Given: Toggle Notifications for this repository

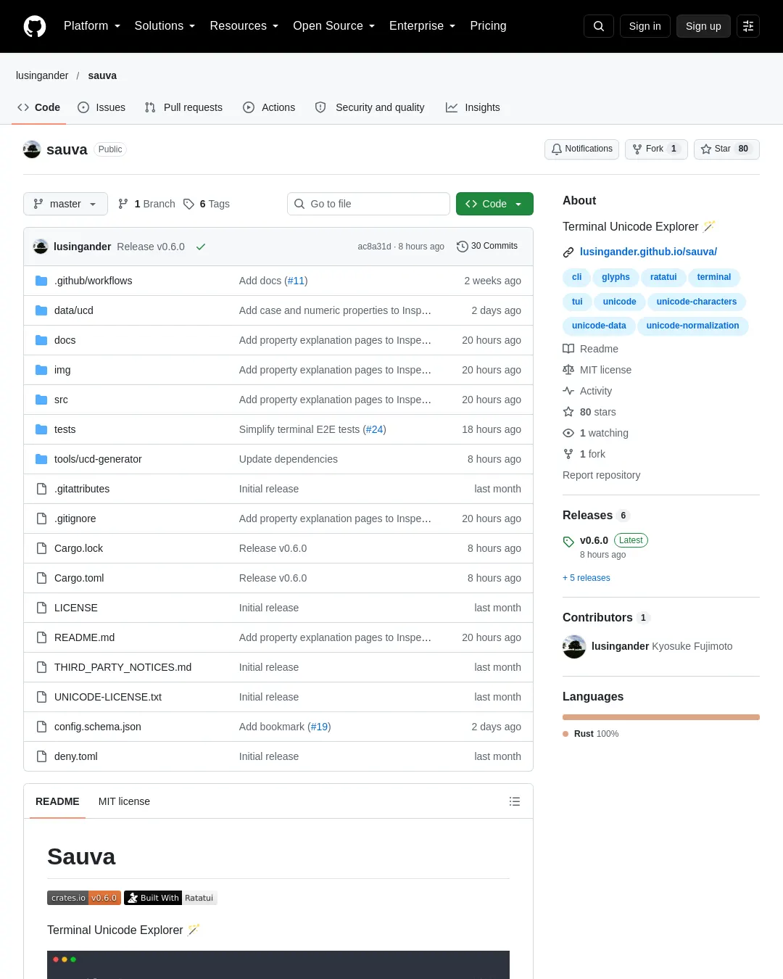Looking at the screenshot, I should [x=581, y=149].
